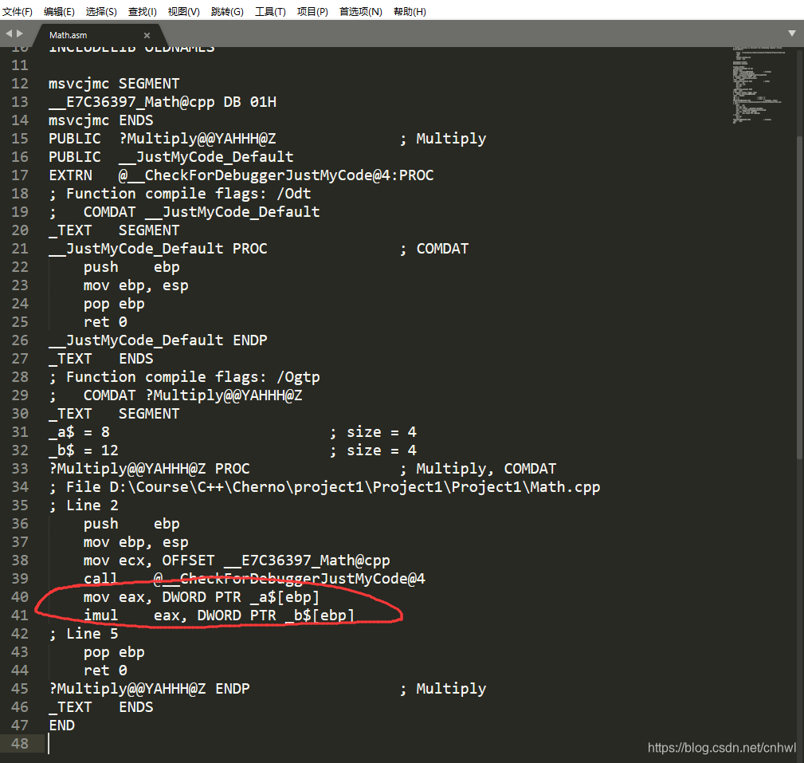Close the Math.asm tab
Image resolution: width=804 pixels, height=763 pixels.
tap(147, 35)
